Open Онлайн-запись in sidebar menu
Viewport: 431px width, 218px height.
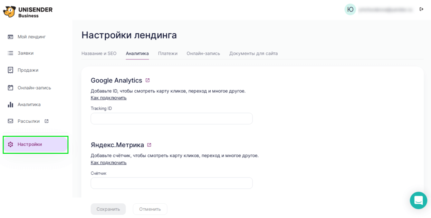tap(34, 88)
